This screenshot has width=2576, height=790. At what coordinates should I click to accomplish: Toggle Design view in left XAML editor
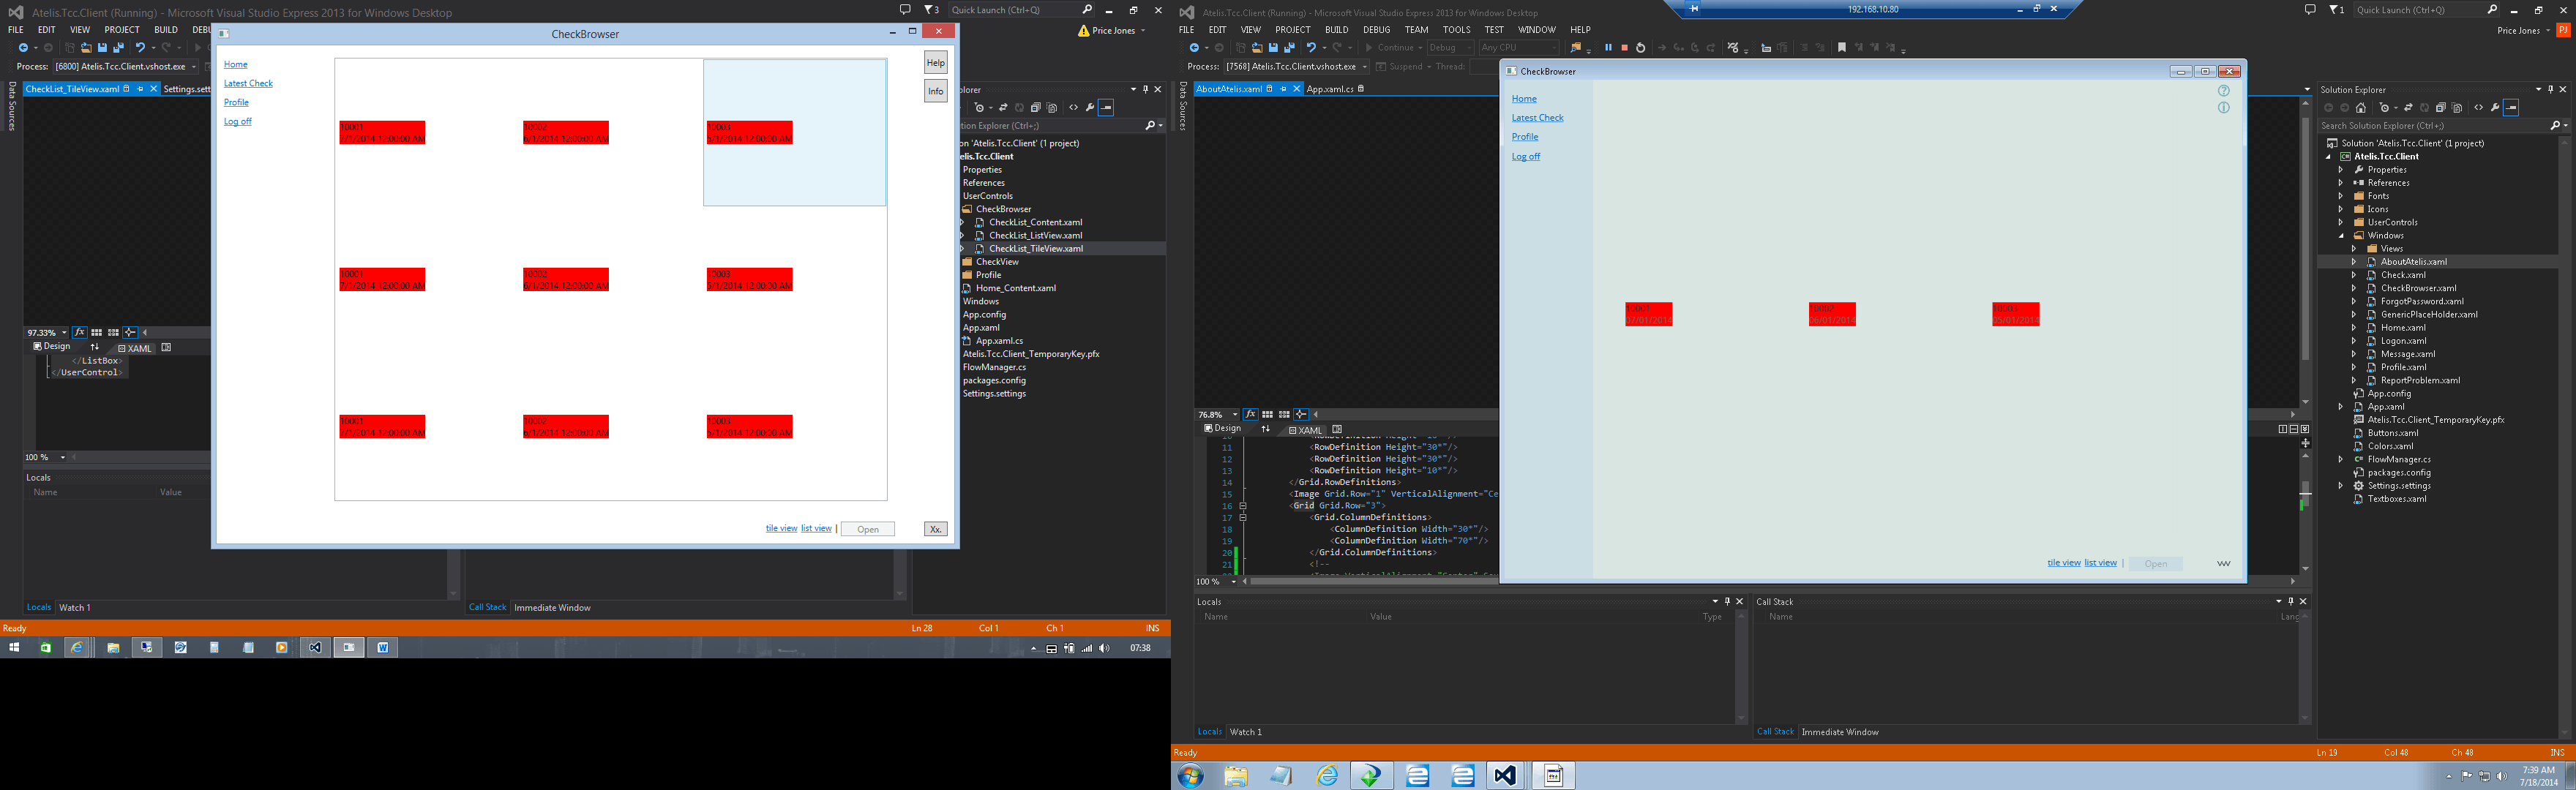point(51,347)
